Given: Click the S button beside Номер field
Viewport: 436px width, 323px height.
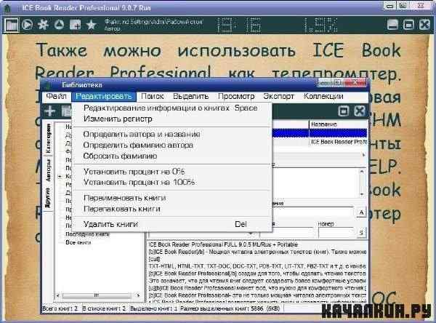Looking at the screenshot, I should click(x=361, y=233).
